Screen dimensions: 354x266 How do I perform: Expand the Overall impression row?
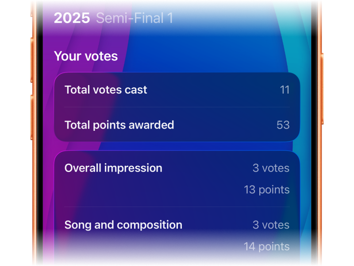176,179
